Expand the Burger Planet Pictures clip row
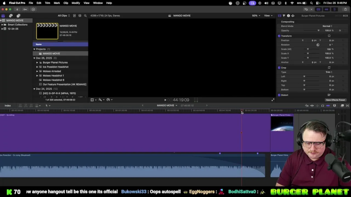351x197 pixels. click(37, 62)
